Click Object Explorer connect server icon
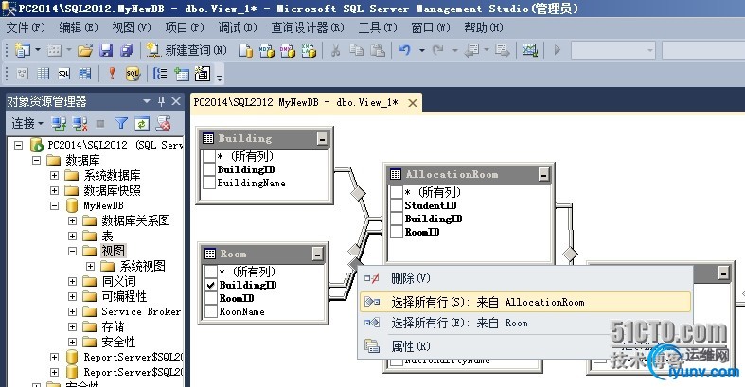The height and width of the screenshot is (387, 745). pos(59,124)
